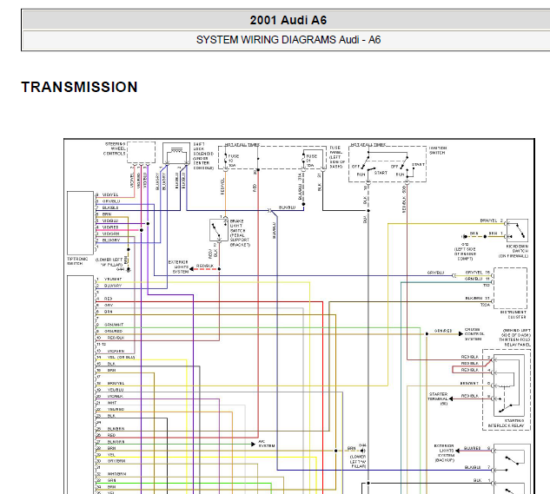Click 'BRN/YEL 2' label at kickdown switch

pos(491,221)
